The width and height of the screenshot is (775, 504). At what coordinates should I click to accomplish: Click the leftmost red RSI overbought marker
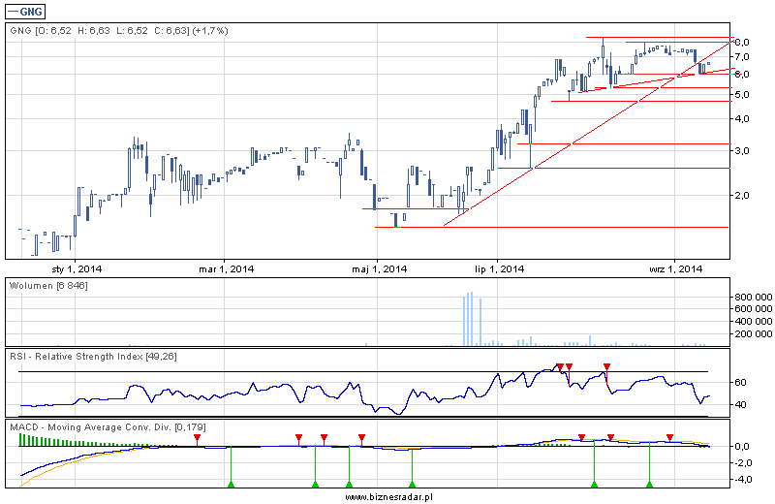pos(560,366)
